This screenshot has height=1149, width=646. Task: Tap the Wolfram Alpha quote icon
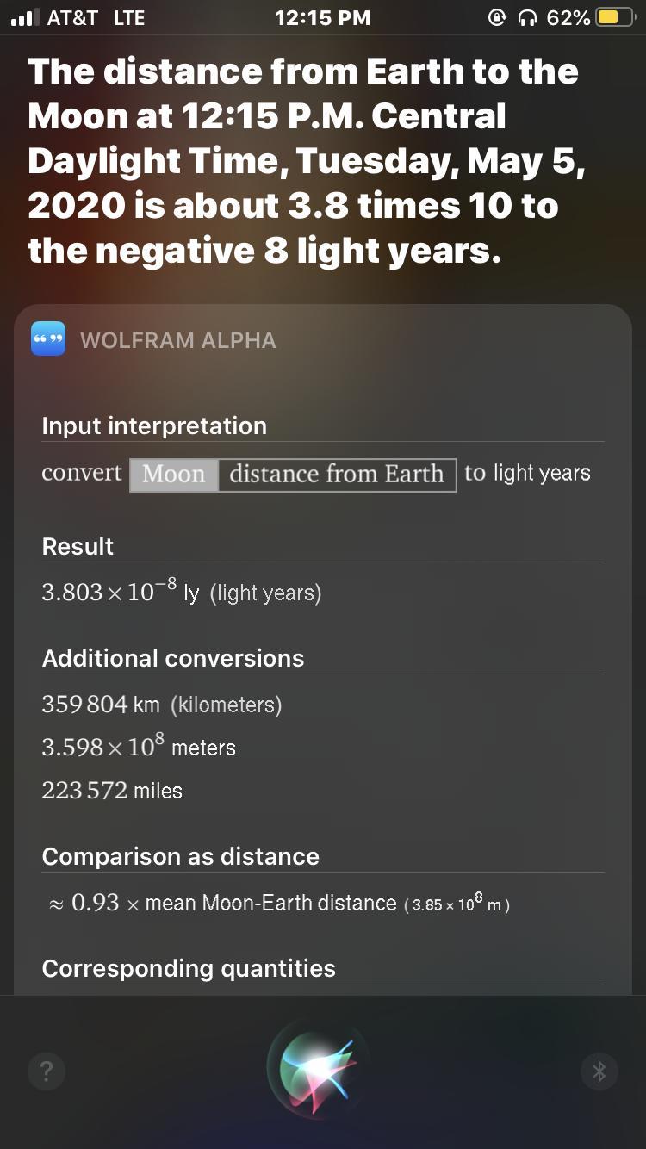point(47,339)
